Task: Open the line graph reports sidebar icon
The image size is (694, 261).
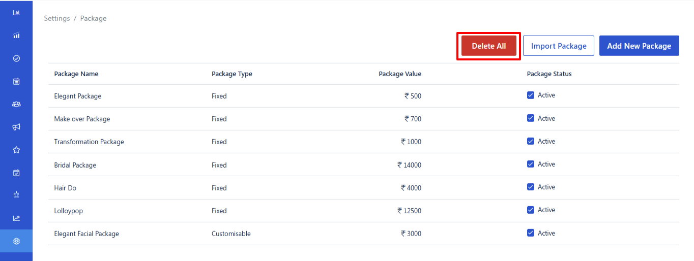Action: click(16, 218)
